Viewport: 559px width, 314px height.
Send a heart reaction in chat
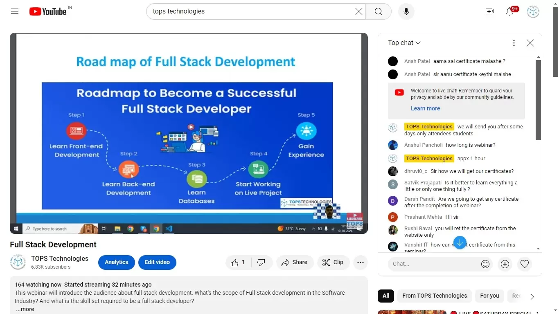tap(525, 264)
